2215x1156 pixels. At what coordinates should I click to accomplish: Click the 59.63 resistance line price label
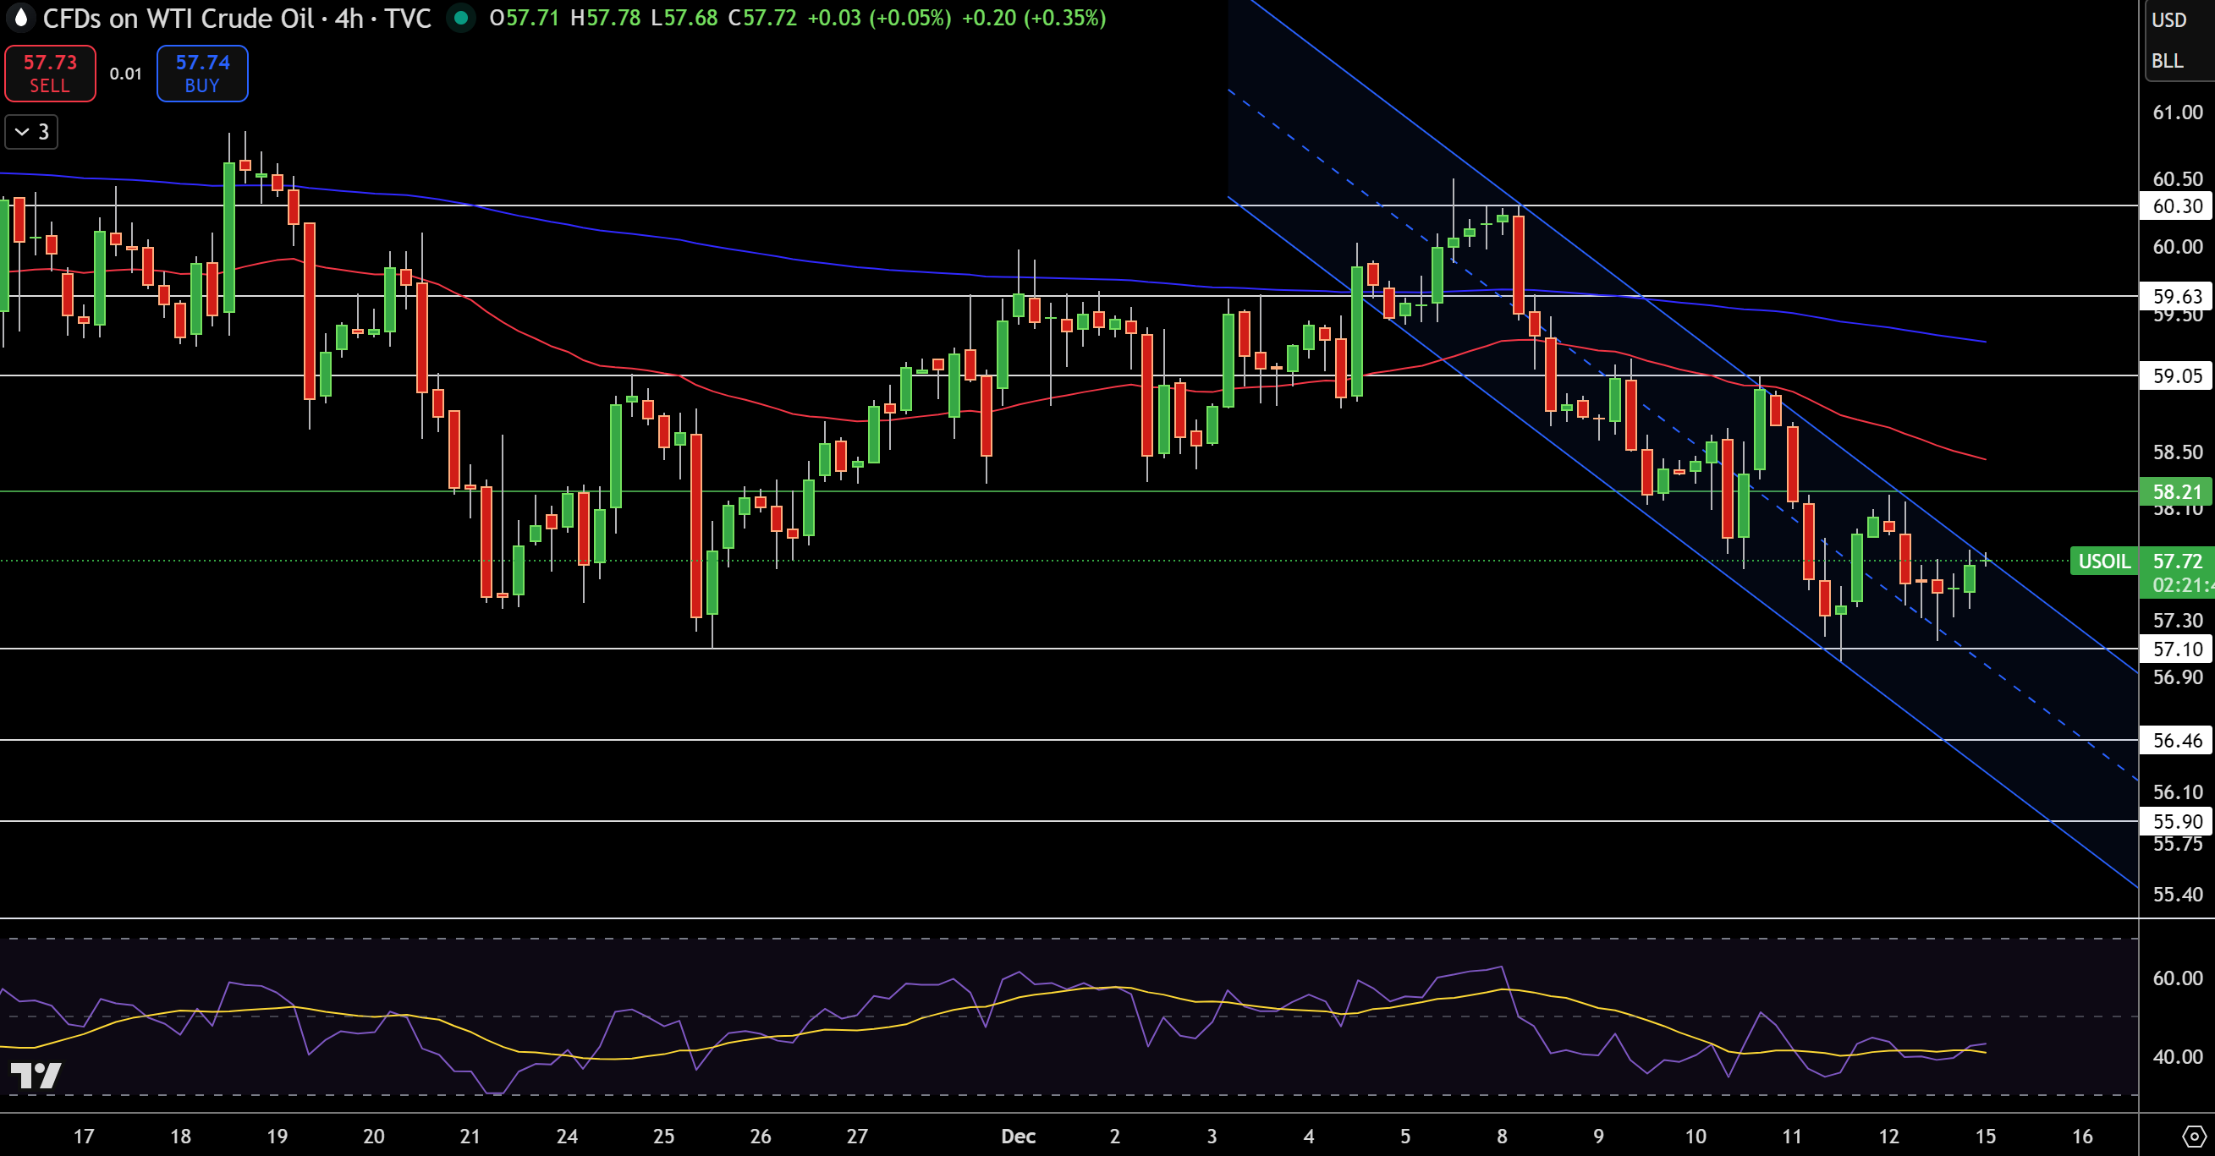pyautogui.click(x=2176, y=297)
